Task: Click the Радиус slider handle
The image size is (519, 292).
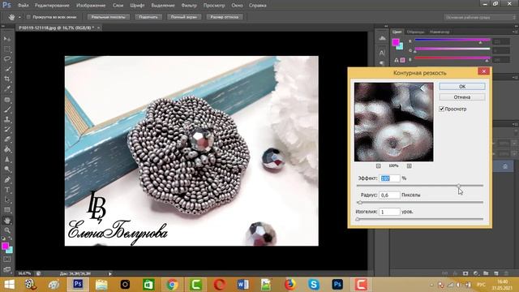Action: tap(360, 202)
